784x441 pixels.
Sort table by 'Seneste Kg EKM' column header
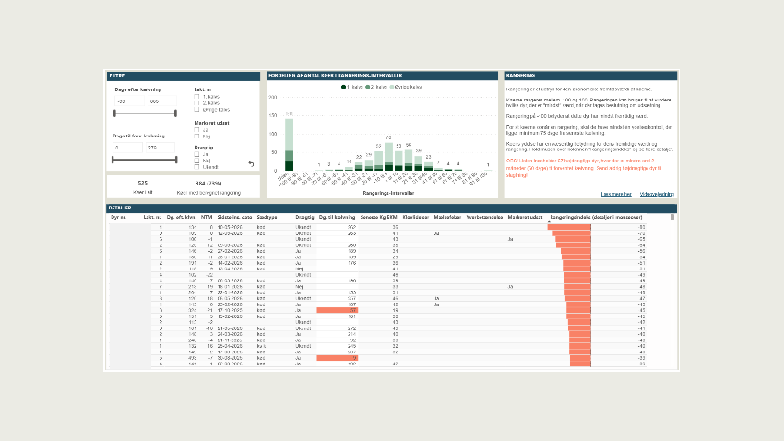click(378, 217)
